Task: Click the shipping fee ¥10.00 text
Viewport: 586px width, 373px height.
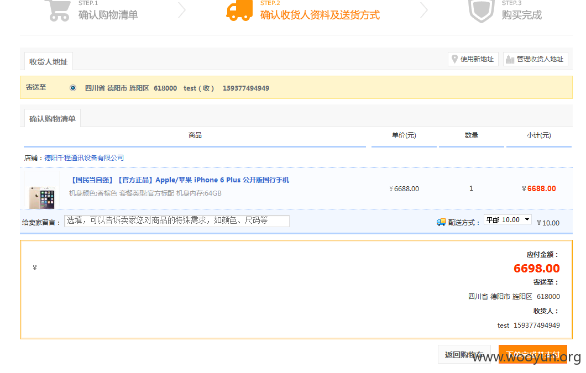Action: pyautogui.click(x=548, y=223)
